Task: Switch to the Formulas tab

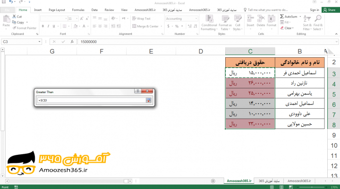Action: pos(78,10)
